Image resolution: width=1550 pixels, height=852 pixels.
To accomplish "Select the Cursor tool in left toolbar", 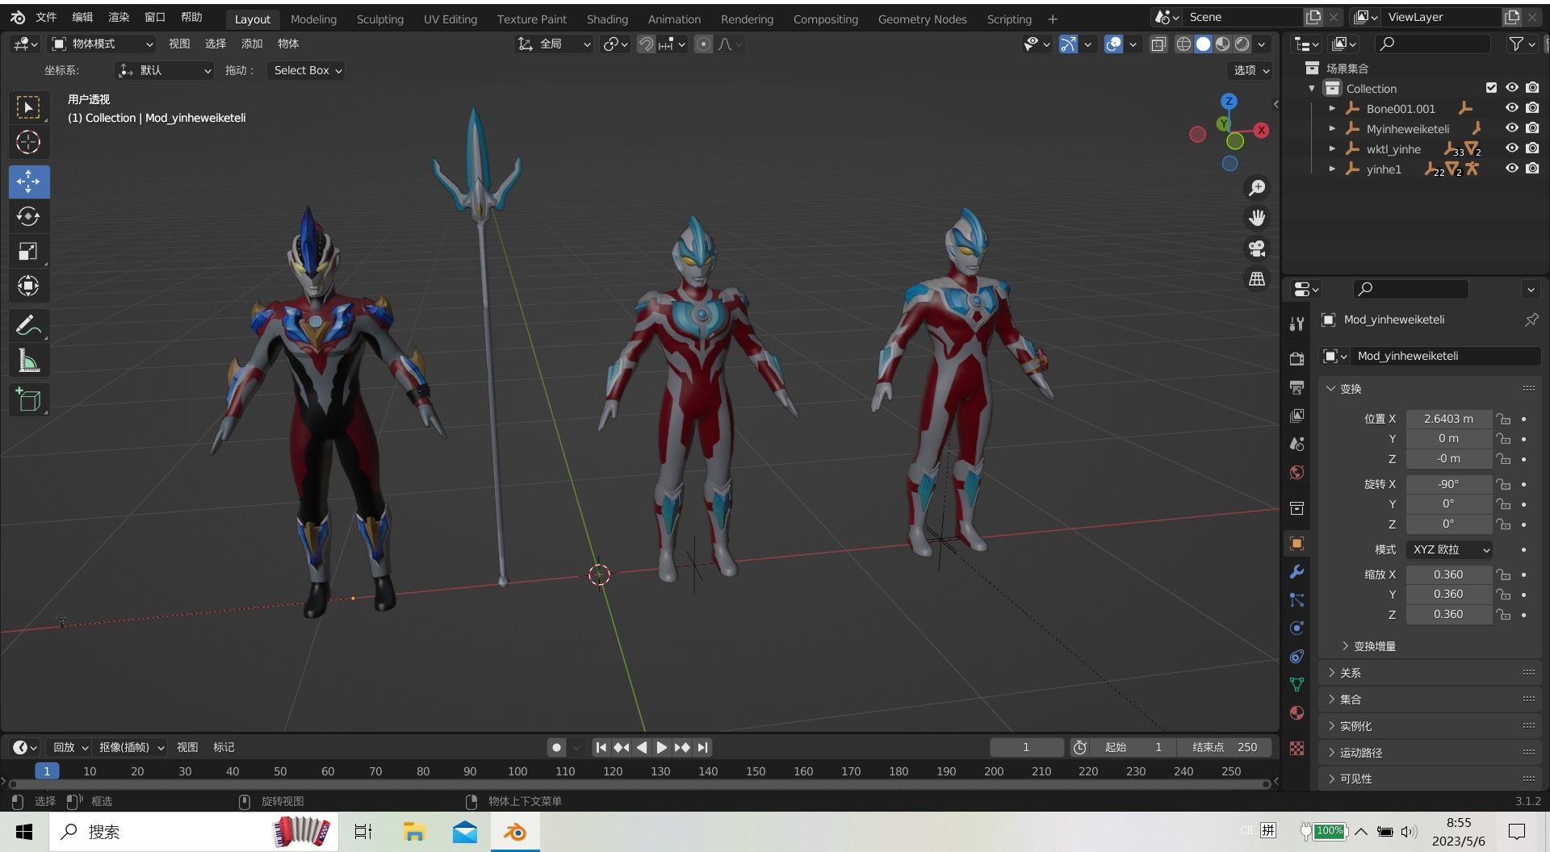I will [x=28, y=143].
